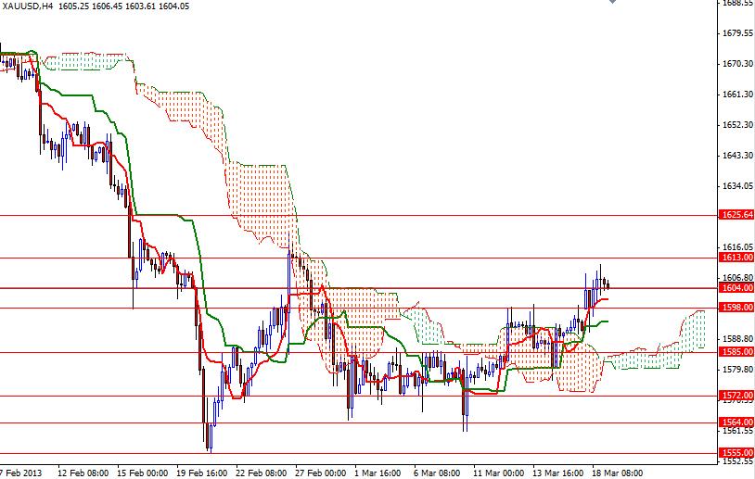
Task: Click the 1 Mar 16:00 time label
Action: pos(378,473)
